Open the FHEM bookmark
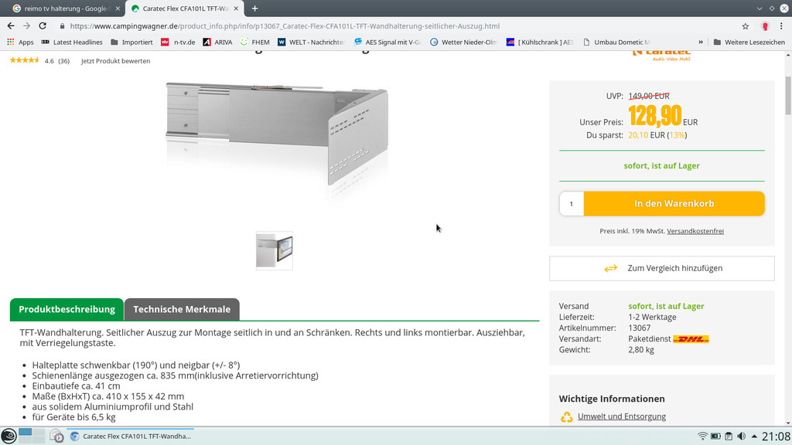Viewport: 792px width, 445px height. pos(254,42)
